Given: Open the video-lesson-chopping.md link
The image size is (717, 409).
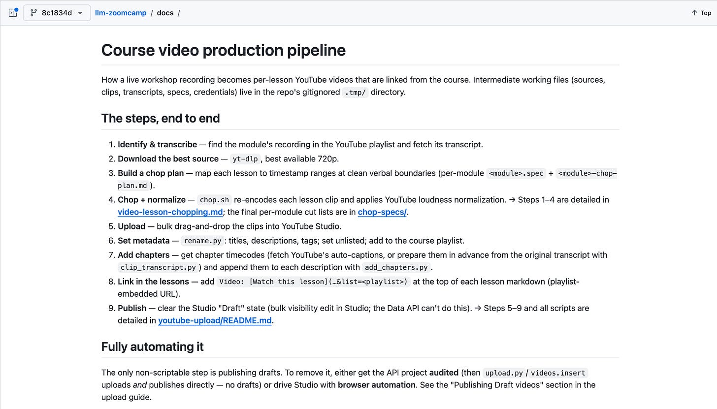Looking at the screenshot, I should coord(170,212).
